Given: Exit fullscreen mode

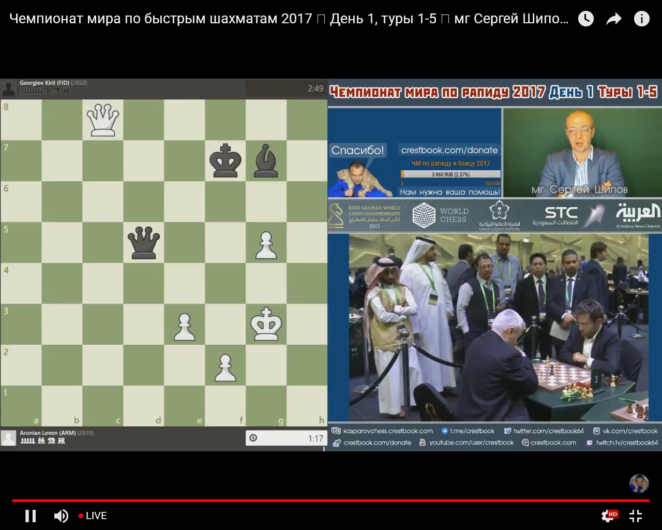Looking at the screenshot, I should click(636, 516).
